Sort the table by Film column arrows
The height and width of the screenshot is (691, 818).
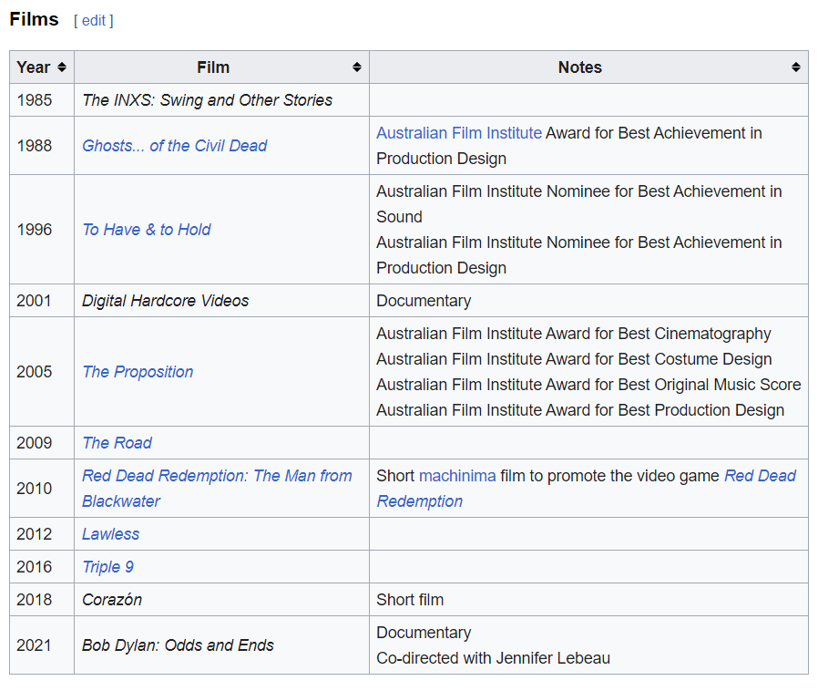tap(357, 67)
